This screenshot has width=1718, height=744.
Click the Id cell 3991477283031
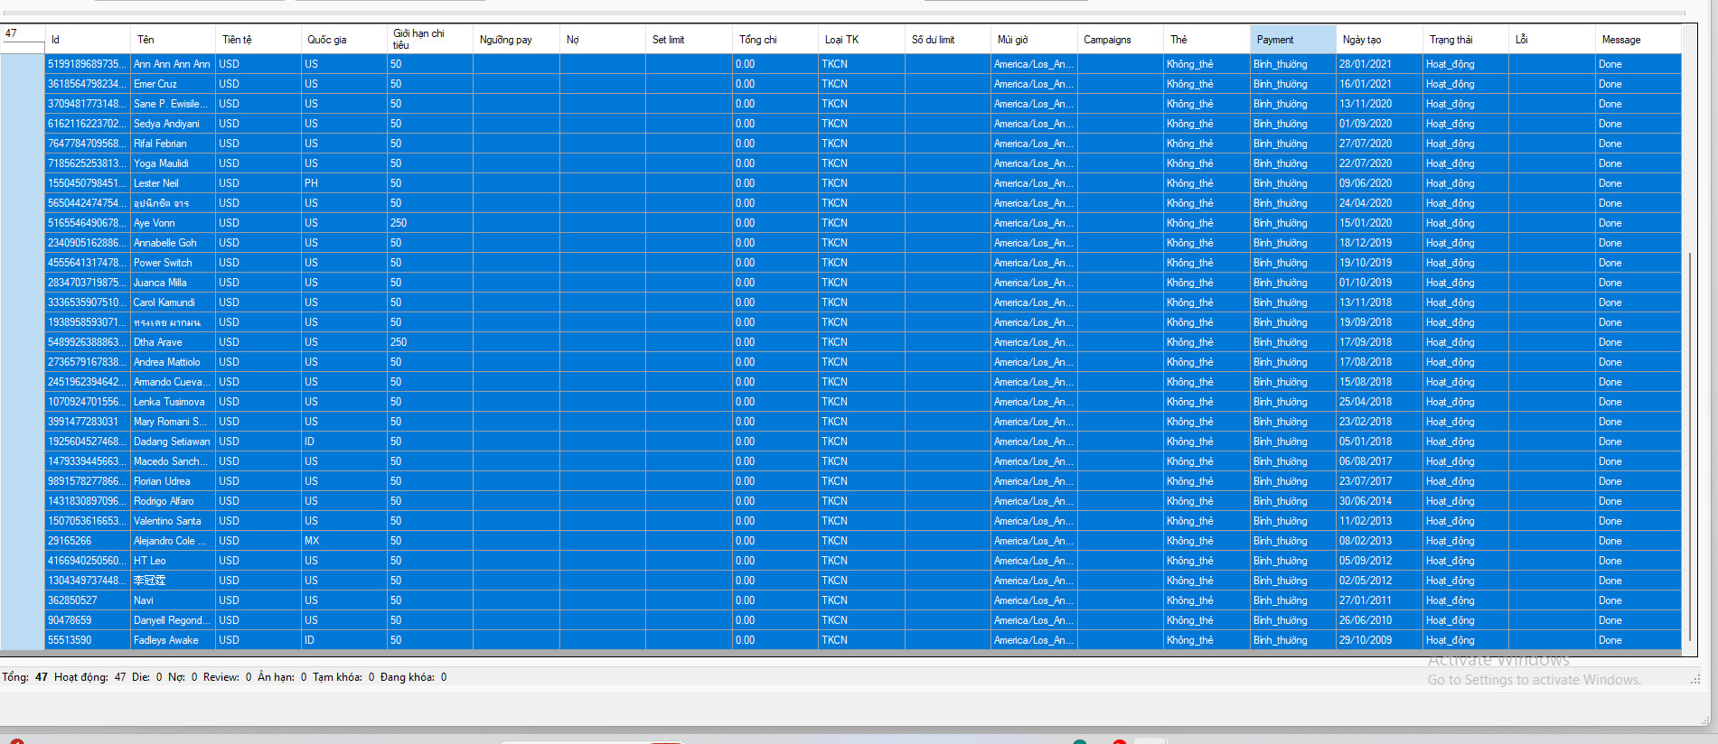click(x=88, y=422)
